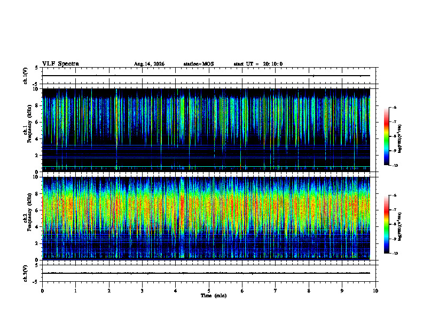This screenshot has width=423, height=326.
Task: Click the "5" tick on the ch.1(V) axis
Action: pyautogui.click(x=37, y=68)
